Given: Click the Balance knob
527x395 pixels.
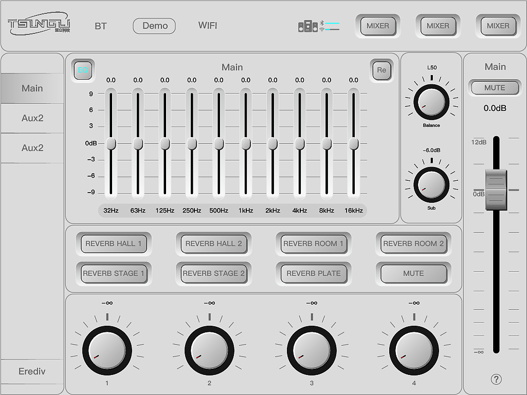Looking at the screenshot, I should (x=431, y=102).
